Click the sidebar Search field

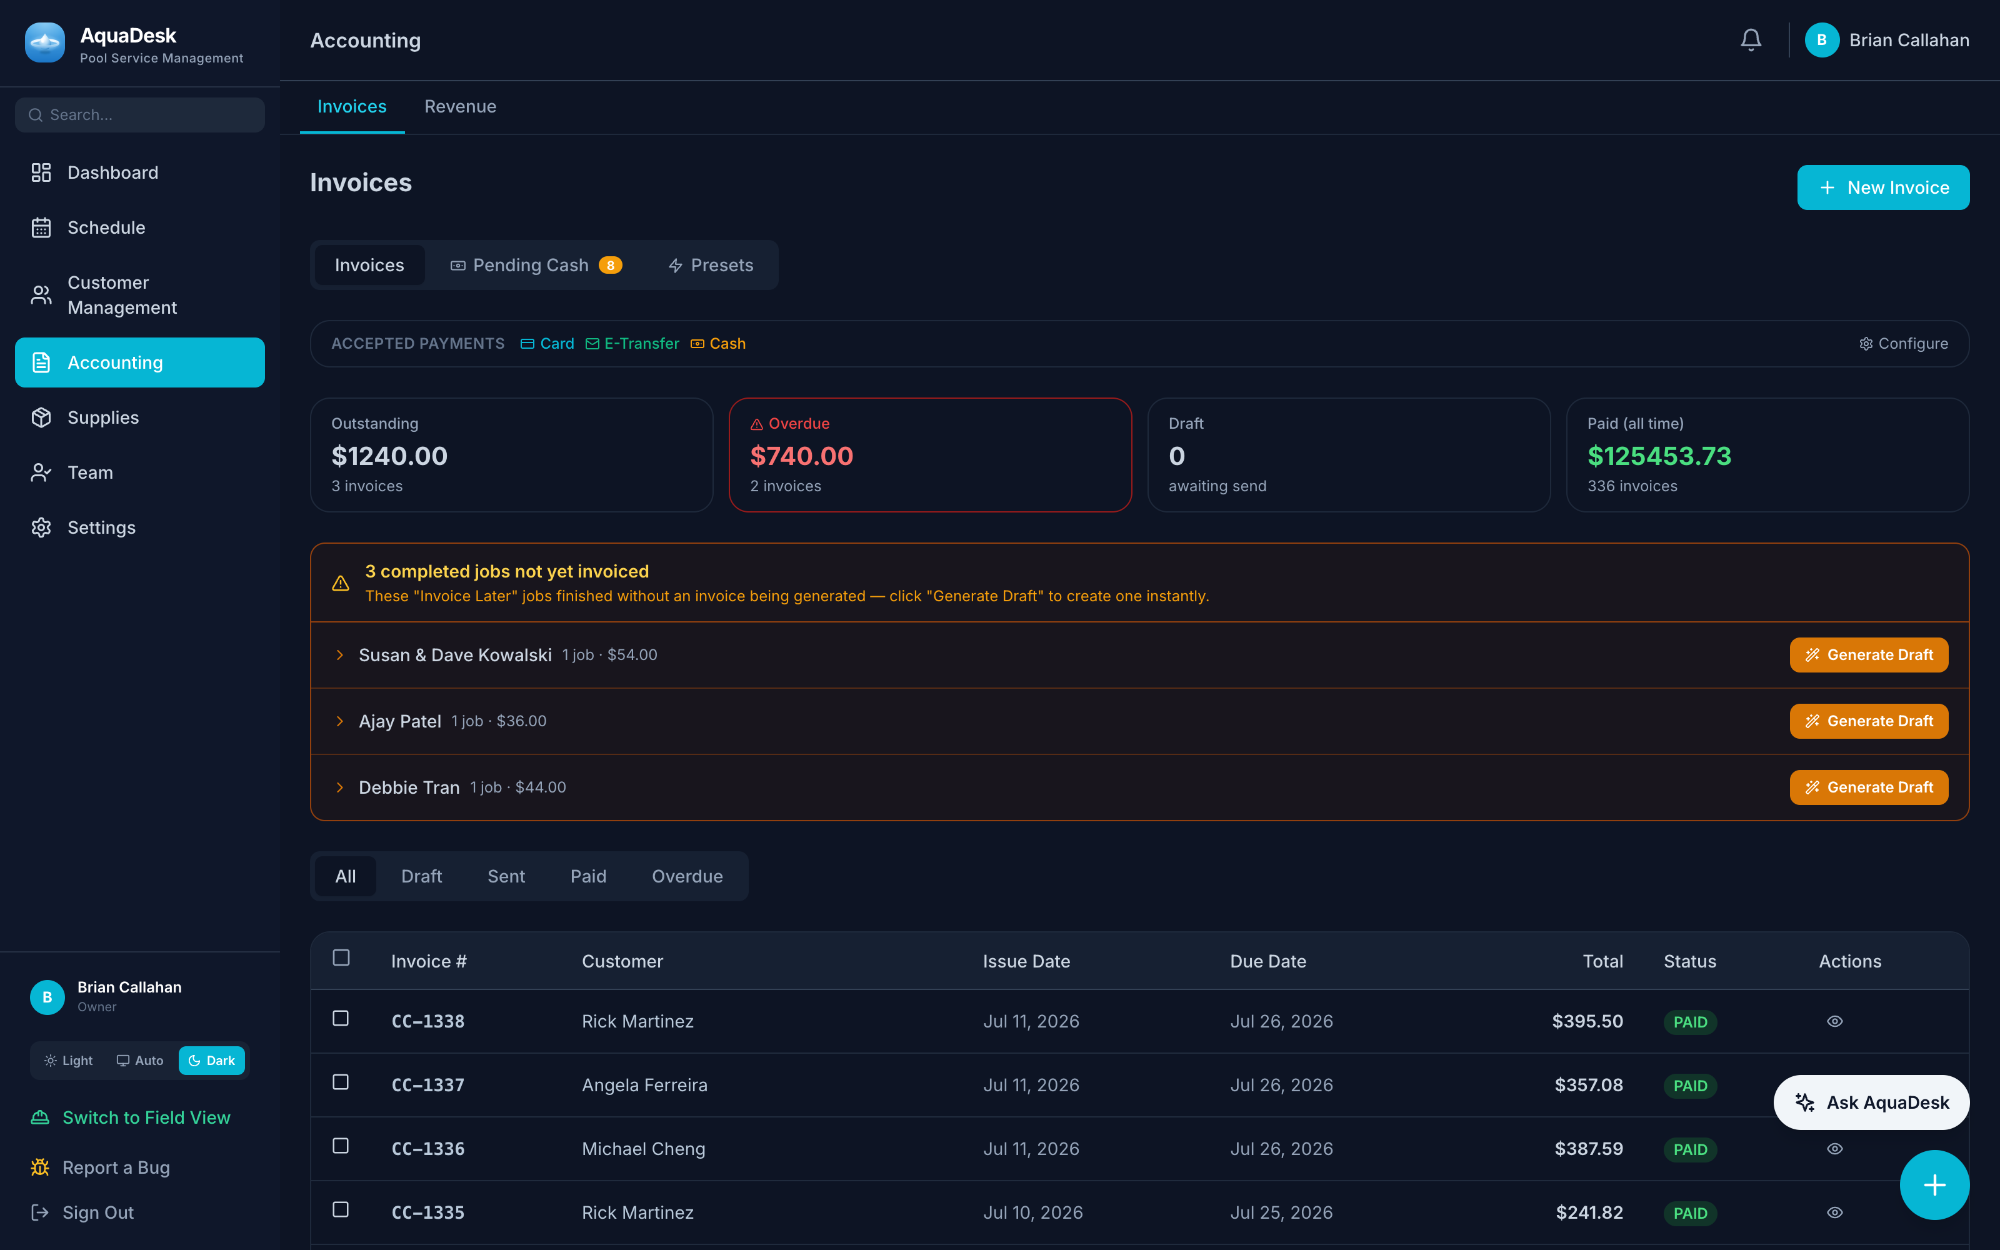139,115
